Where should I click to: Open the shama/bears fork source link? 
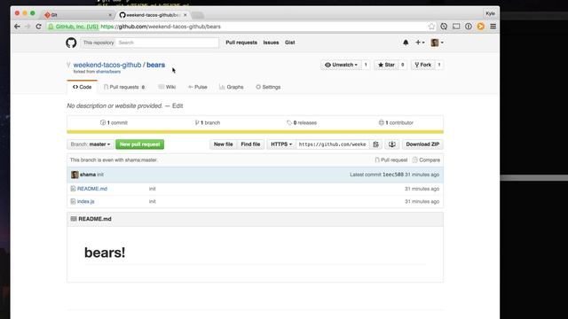(108, 72)
